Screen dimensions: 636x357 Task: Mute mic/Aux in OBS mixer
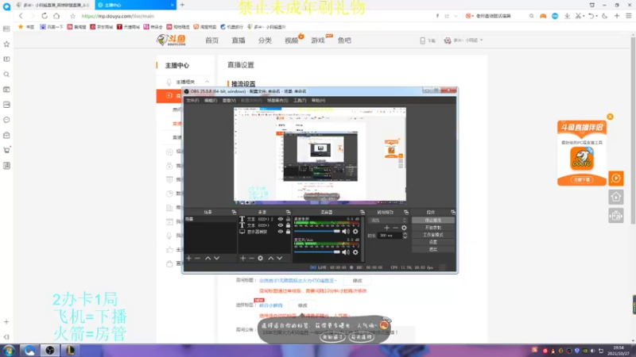pyautogui.click(x=346, y=252)
